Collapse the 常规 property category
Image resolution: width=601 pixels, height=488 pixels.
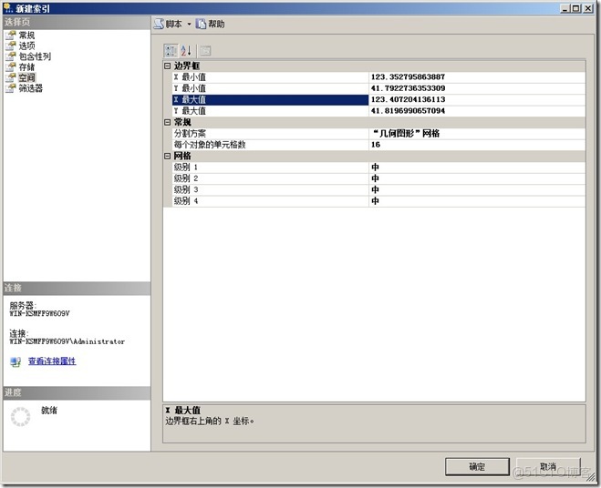point(167,122)
